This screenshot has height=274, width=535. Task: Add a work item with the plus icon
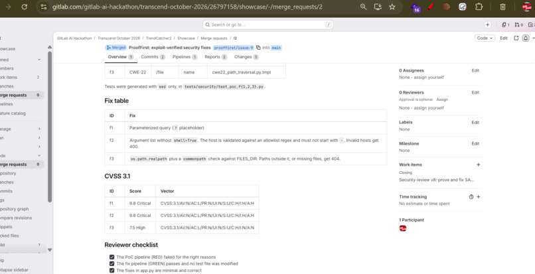pyautogui.click(x=478, y=165)
